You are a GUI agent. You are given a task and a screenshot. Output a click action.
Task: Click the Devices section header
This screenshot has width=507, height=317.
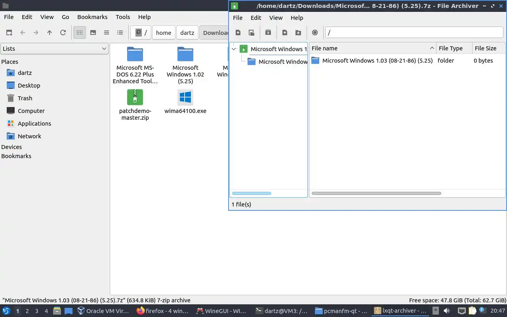point(11,147)
